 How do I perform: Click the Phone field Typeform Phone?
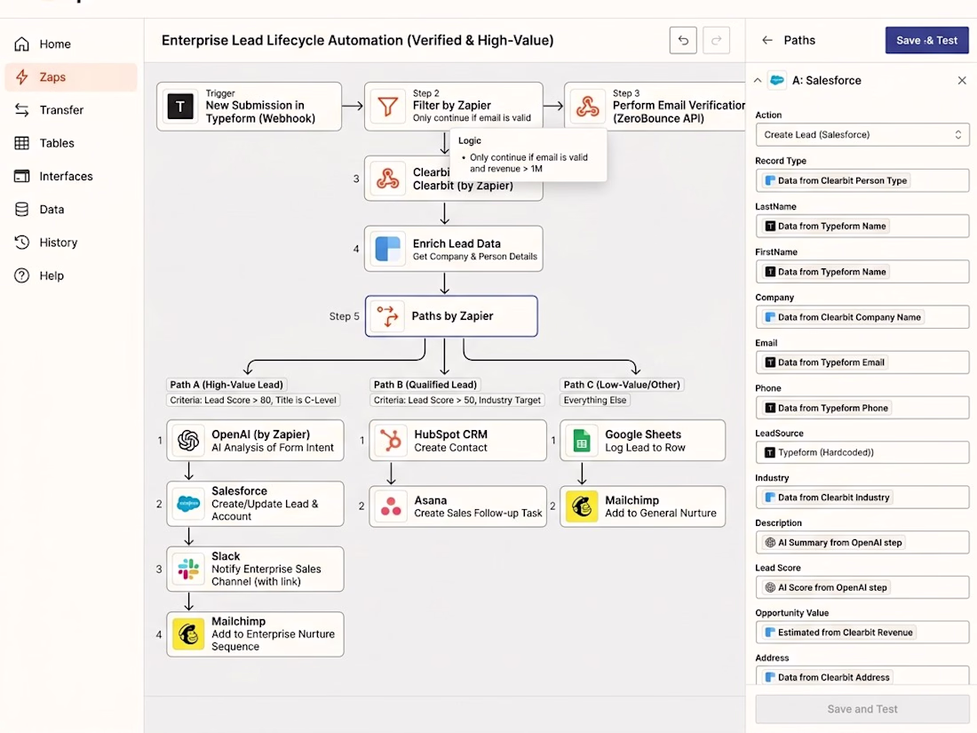pos(862,409)
